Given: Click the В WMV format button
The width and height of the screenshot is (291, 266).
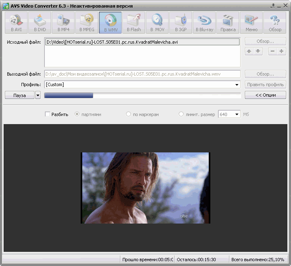Looking at the screenshot, I should (110, 23).
